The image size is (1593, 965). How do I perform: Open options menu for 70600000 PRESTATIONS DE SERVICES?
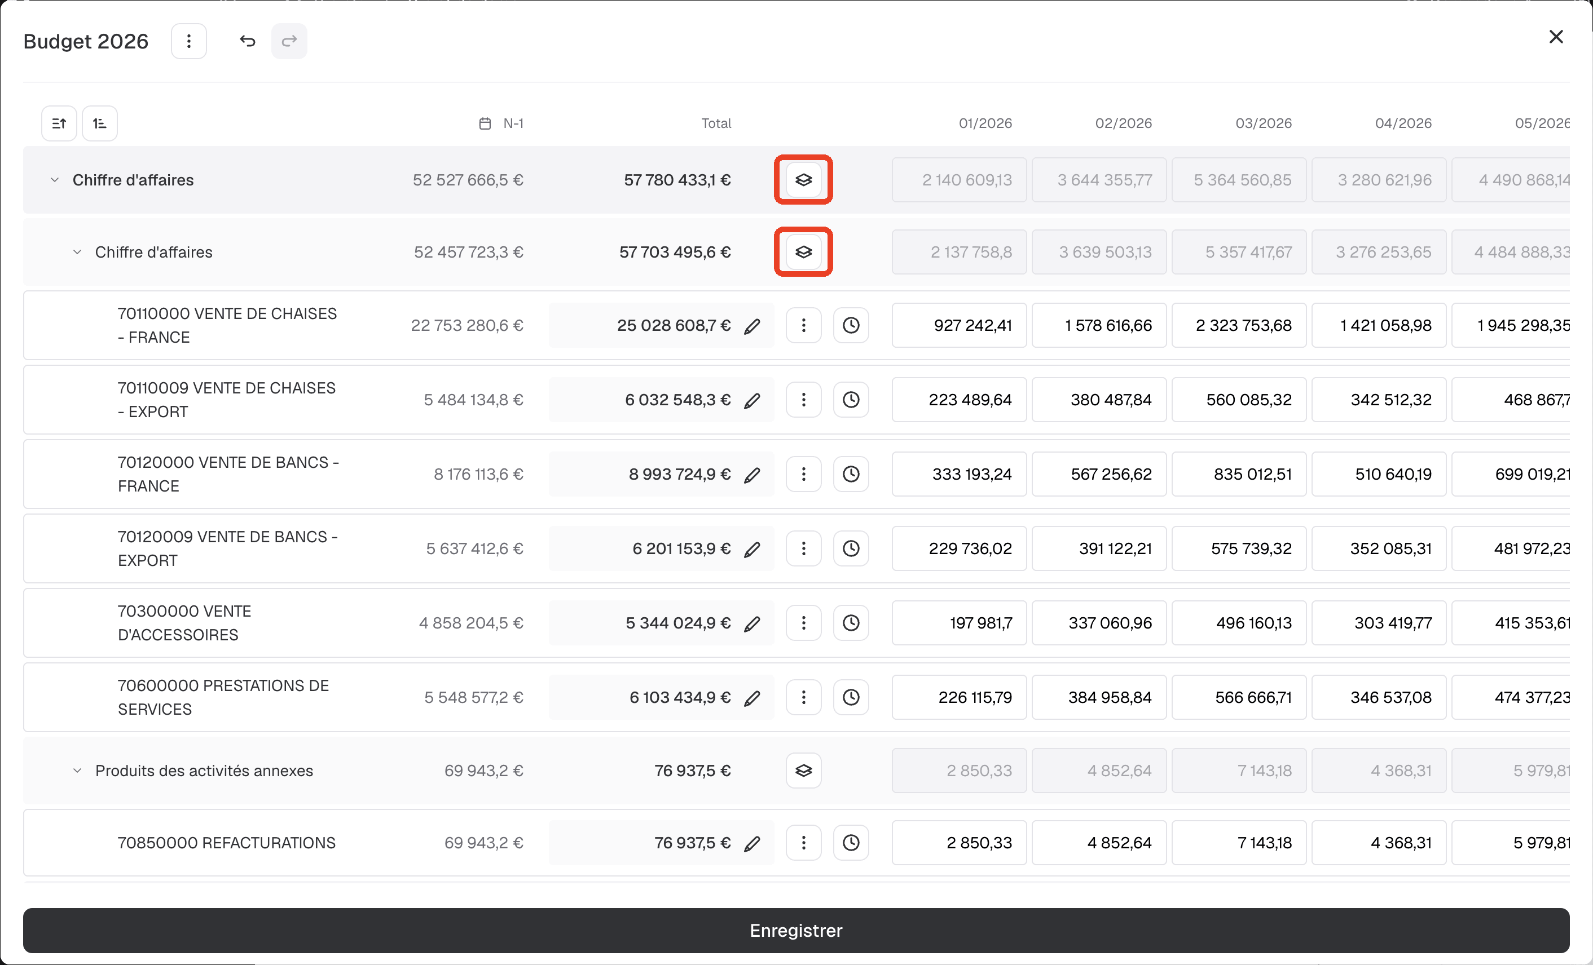tap(804, 698)
